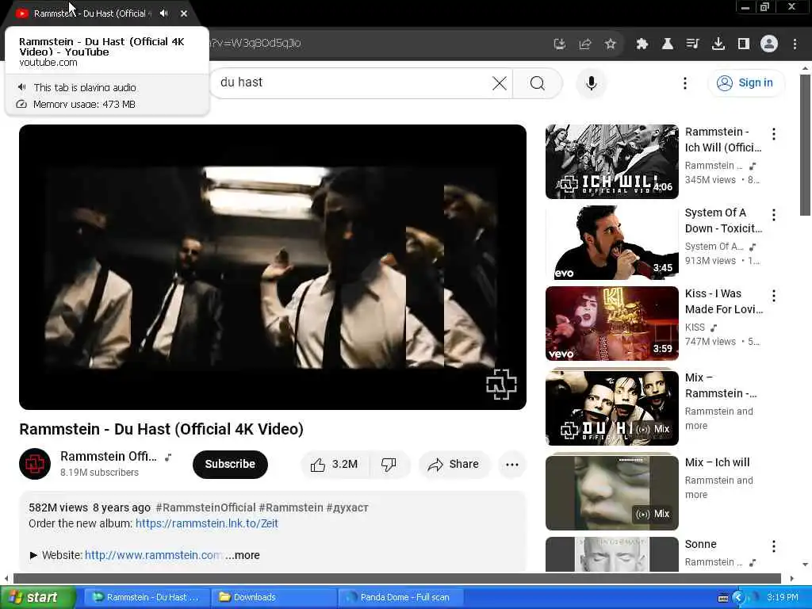
Task: Open YouTube settings three-dot menu
Action: coord(685,82)
